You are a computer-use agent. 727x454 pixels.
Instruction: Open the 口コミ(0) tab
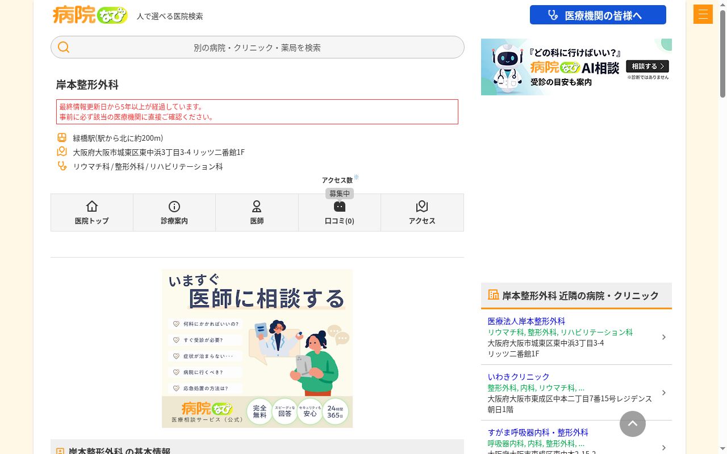pyautogui.click(x=340, y=212)
